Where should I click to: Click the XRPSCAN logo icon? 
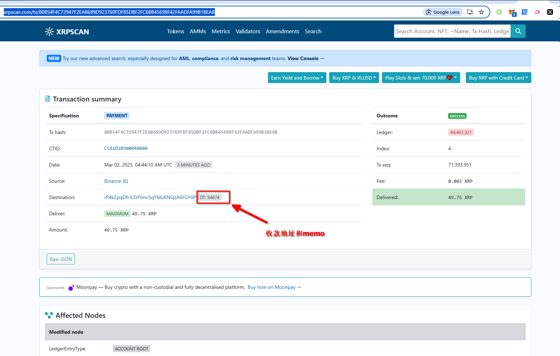click(49, 32)
